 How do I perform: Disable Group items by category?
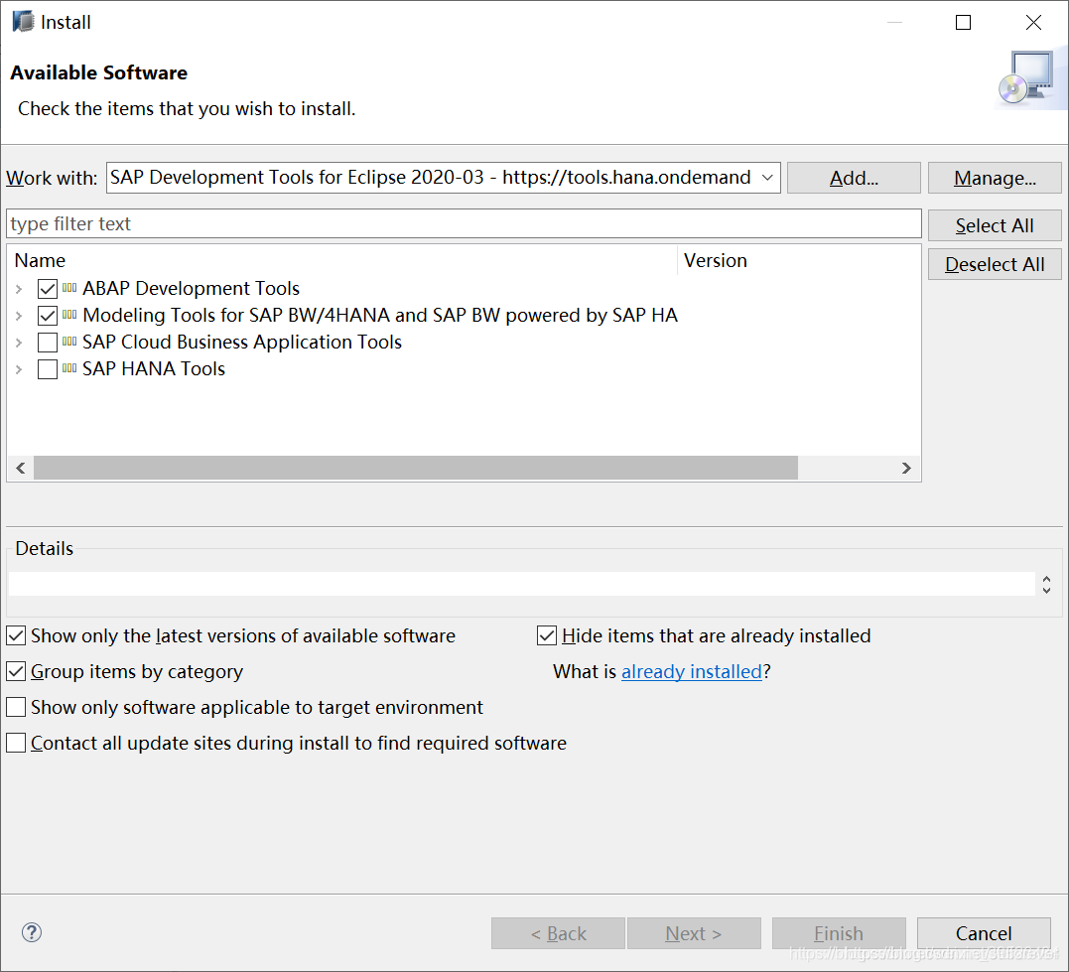(16, 671)
